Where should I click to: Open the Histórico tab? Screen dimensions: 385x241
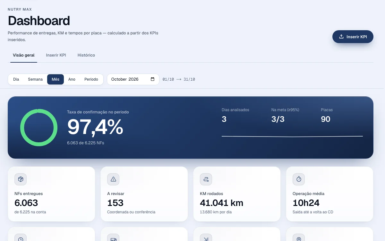point(86,55)
